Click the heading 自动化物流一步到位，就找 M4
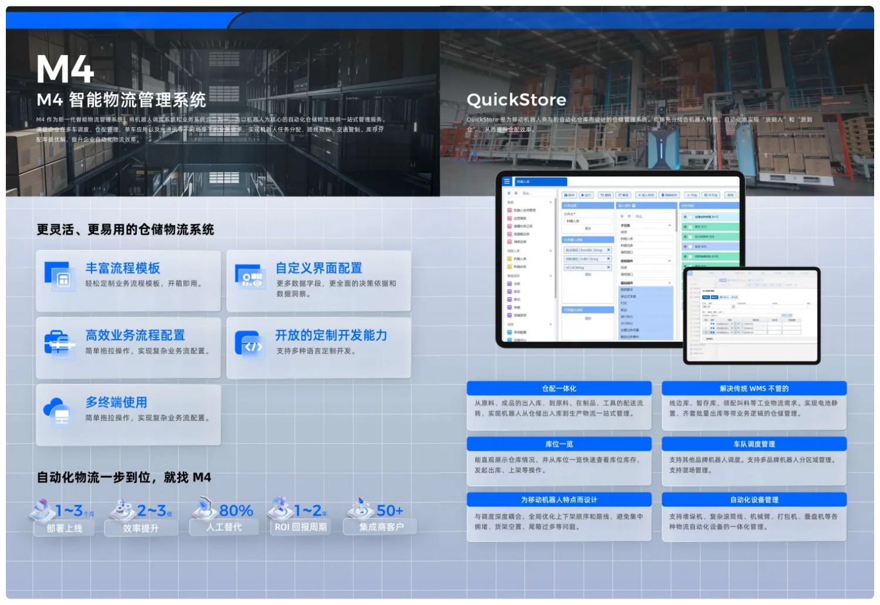 [x=124, y=478]
